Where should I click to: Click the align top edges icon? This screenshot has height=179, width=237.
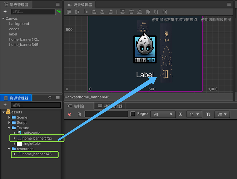(x=69, y=12)
